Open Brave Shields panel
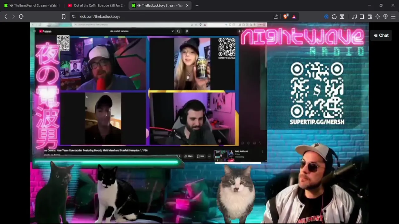 coord(285,16)
